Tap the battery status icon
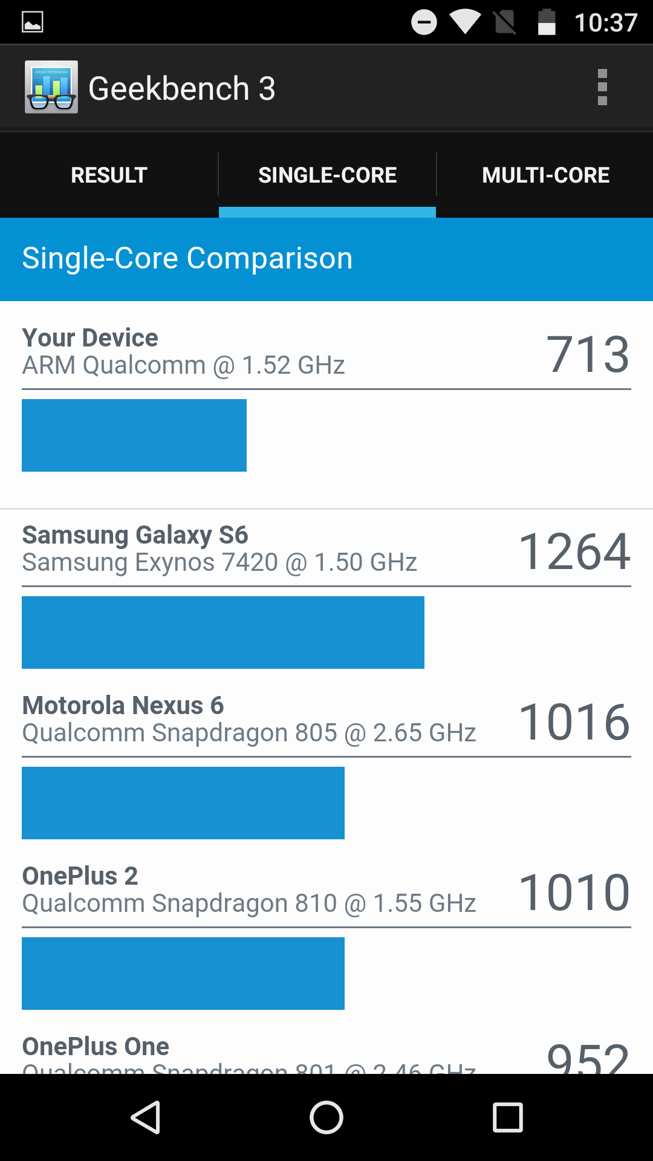This screenshot has width=653, height=1161. pyautogui.click(x=547, y=22)
